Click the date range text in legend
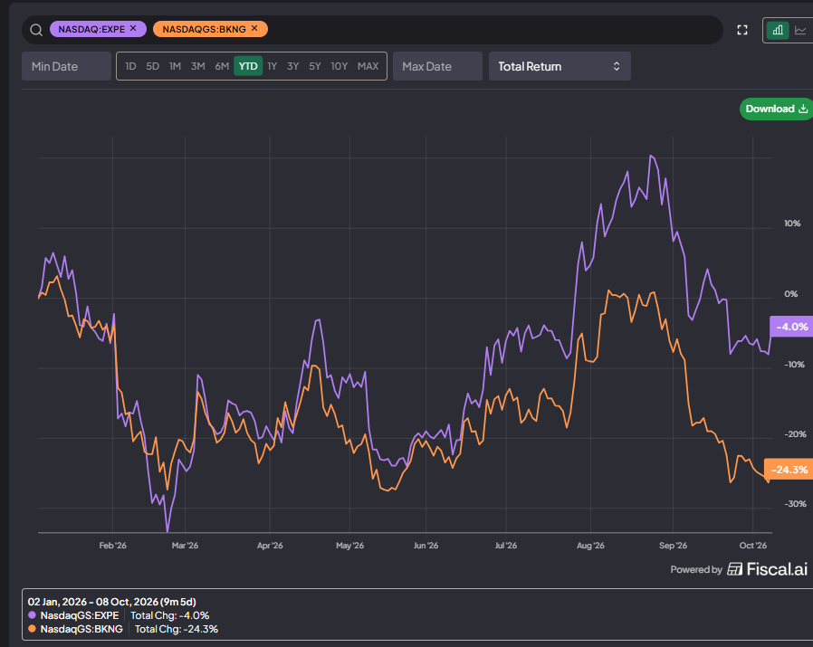The width and height of the screenshot is (813, 647). click(x=112, y=602)
